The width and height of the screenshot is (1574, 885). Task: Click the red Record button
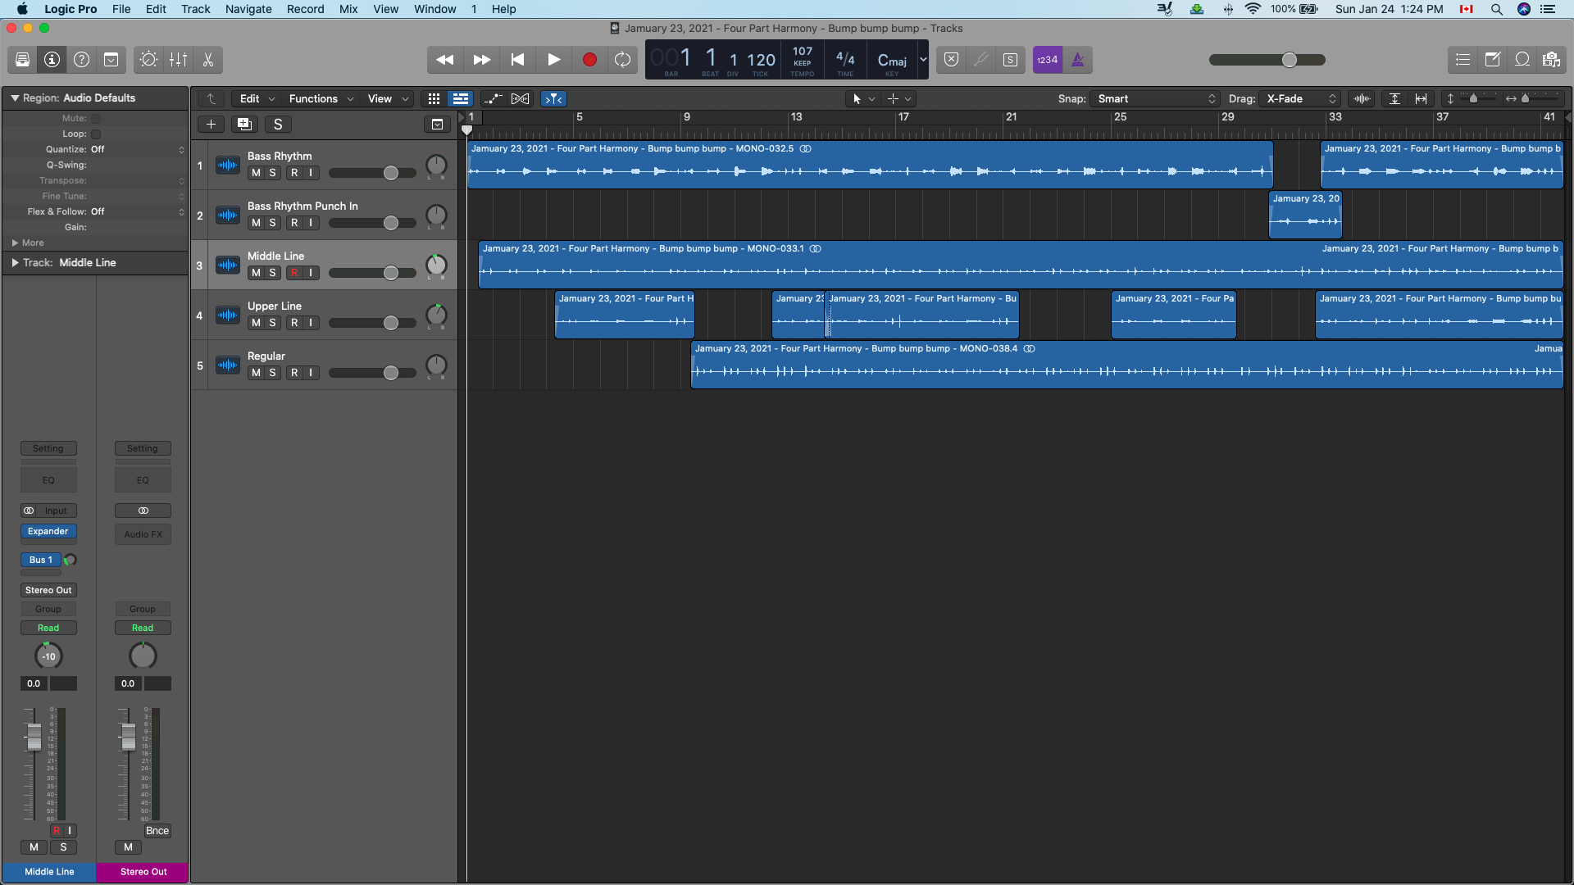point(589,60)
